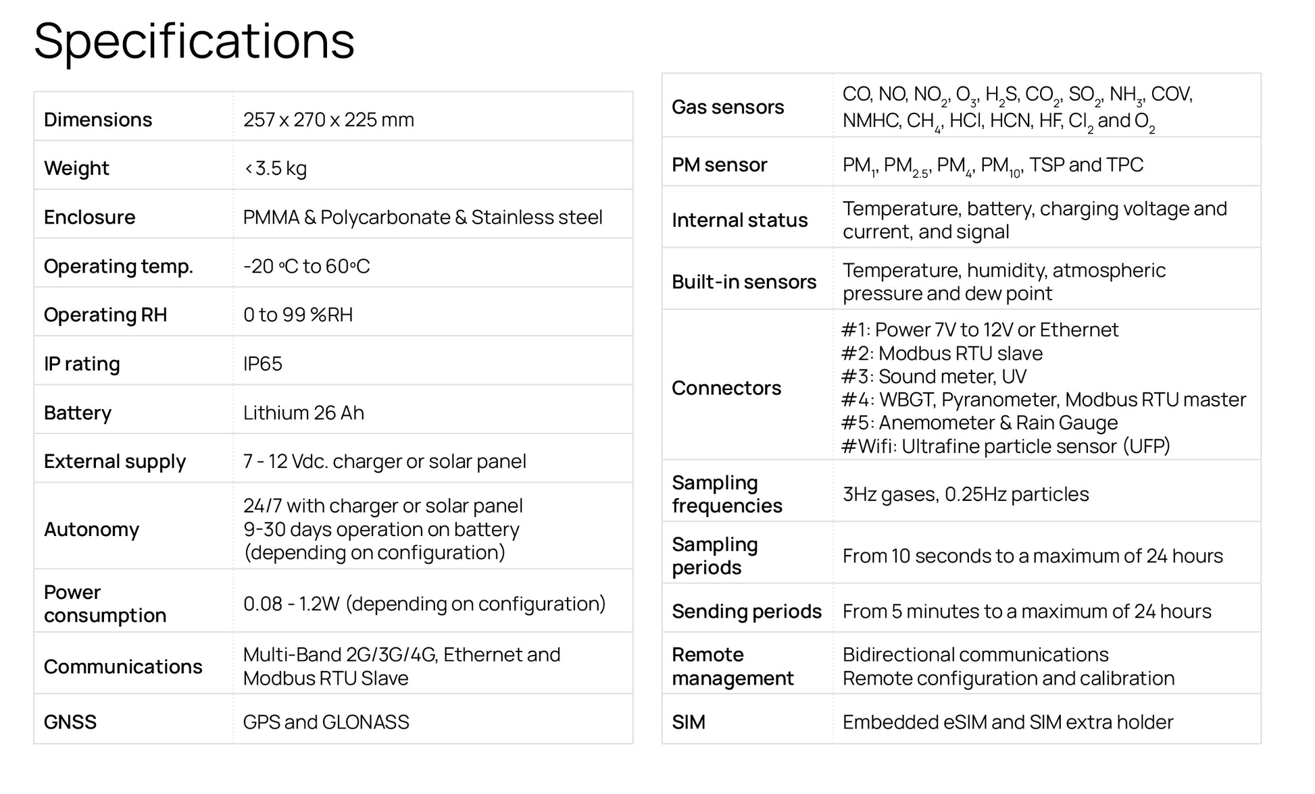Viewport: 1315px width, 794px height.
Task: Select the Enclosure materials text
Action: click(x=422, y=217)
